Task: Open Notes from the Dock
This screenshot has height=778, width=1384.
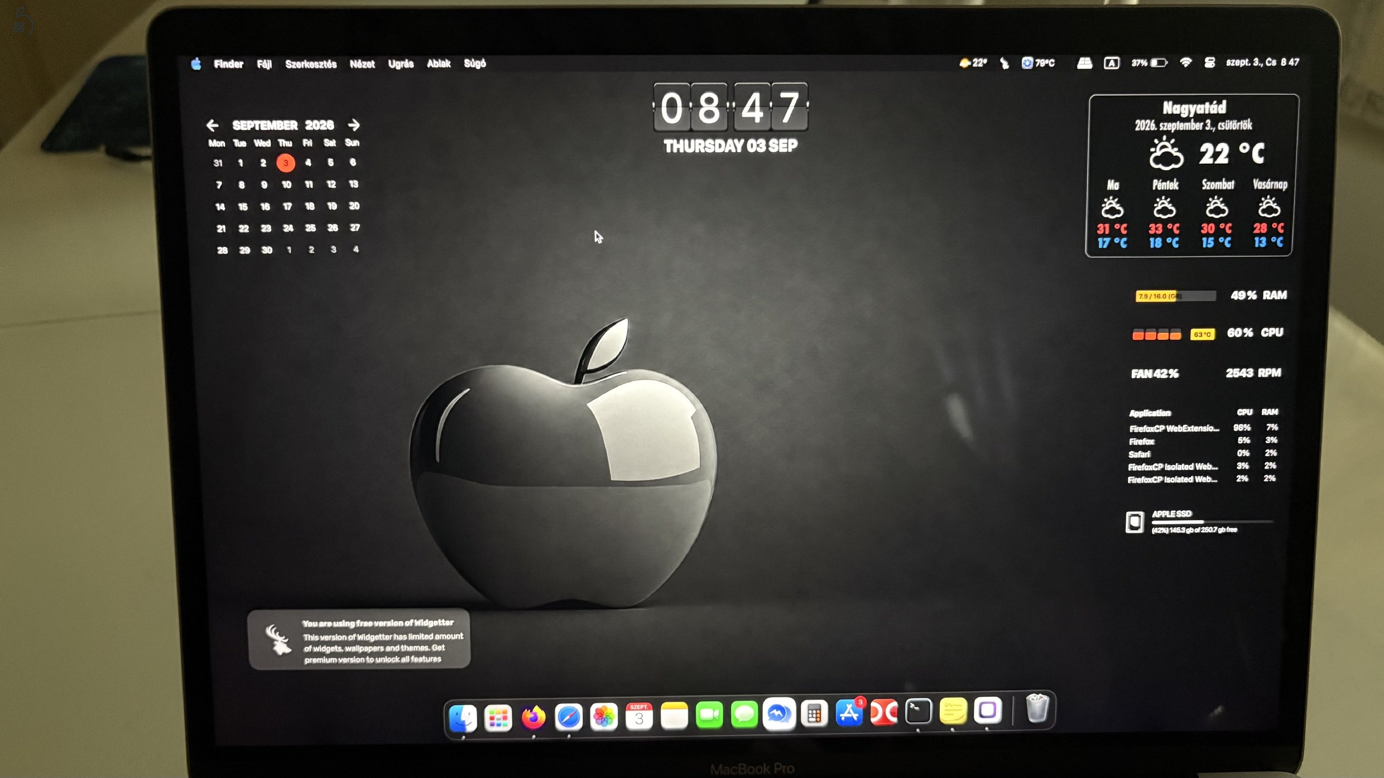Action: click(x=674, y=716)
